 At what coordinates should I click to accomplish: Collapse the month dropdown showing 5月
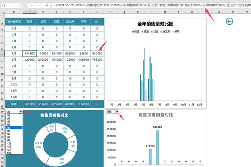click(21, 112)
